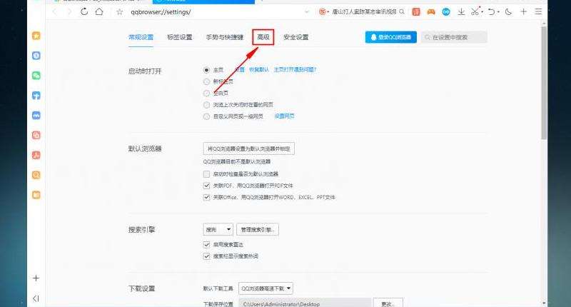
Task: Click the blue QQ browser login button
Action: (390, 37)
